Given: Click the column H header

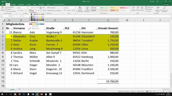Looking at the screenshot, I should [127, 20].
